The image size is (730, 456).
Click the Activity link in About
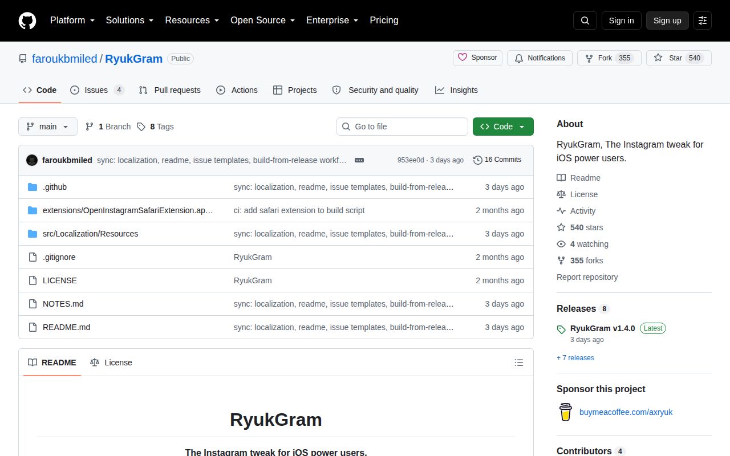(577, 211)
